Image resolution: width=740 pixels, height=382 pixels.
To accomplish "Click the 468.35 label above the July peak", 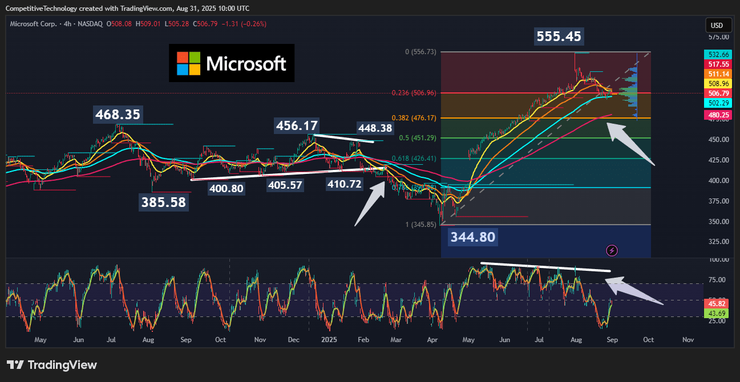I will point(117,115).
